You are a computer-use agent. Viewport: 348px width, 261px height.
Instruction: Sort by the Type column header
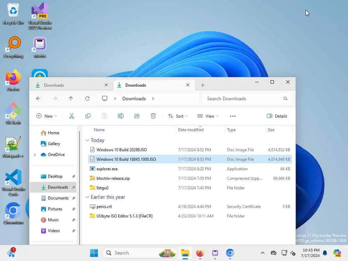231,130
